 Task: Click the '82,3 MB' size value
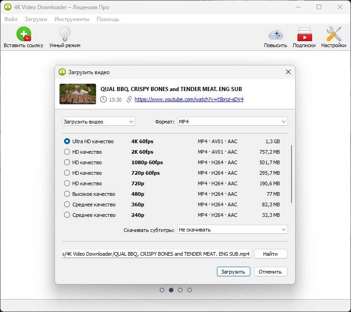pos(271,204)
